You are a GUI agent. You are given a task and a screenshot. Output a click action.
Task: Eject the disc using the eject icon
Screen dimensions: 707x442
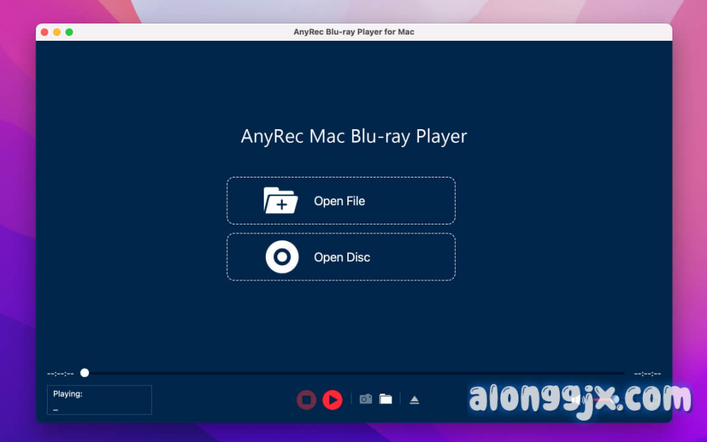[x=414, y=400]
